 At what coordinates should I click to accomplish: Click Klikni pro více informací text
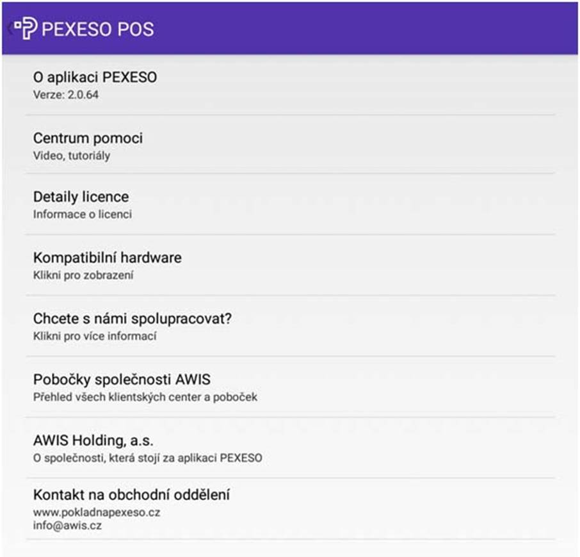pyautogui.click(x=95, y=336)
